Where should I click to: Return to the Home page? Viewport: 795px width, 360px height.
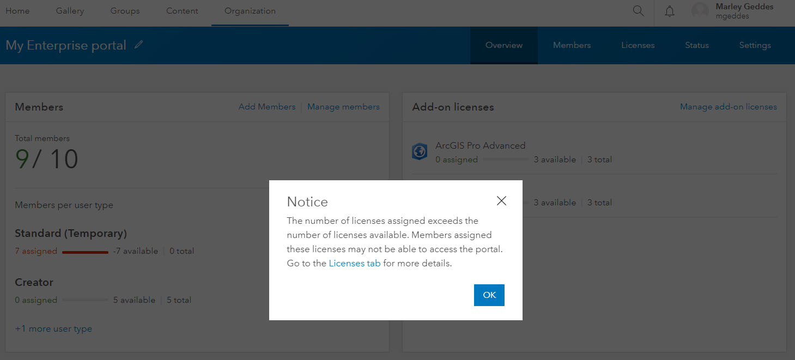pos(17,10)
